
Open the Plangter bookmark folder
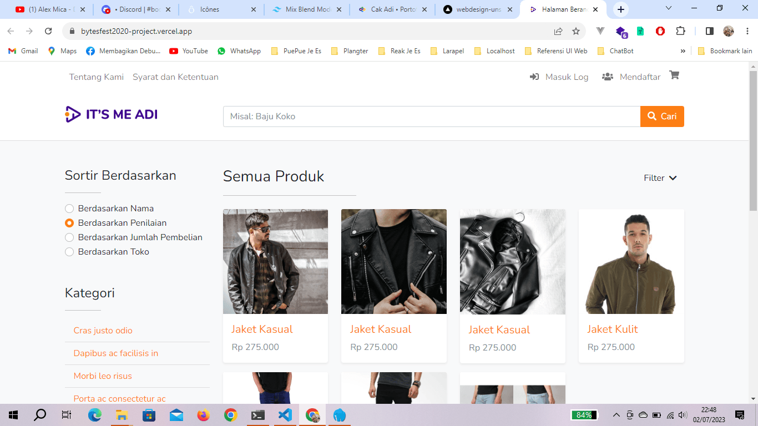(x=349, y=51)
